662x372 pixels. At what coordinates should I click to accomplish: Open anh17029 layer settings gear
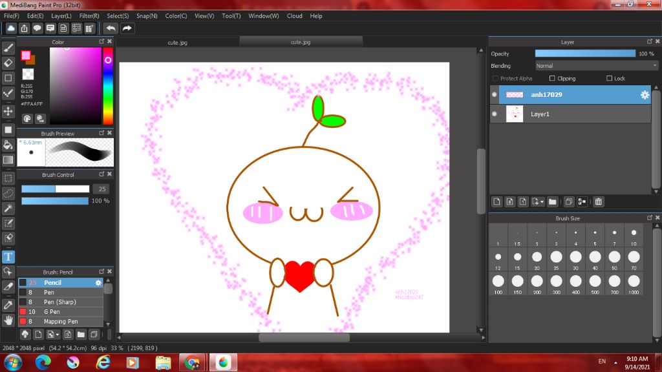(x=645, y=95)
